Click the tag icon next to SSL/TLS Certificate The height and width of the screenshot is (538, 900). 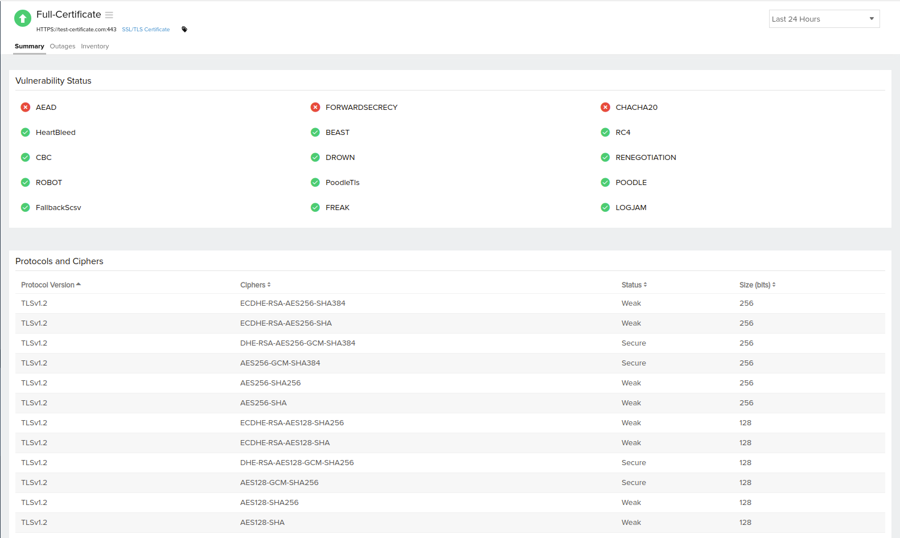click(x=184, y=30)
